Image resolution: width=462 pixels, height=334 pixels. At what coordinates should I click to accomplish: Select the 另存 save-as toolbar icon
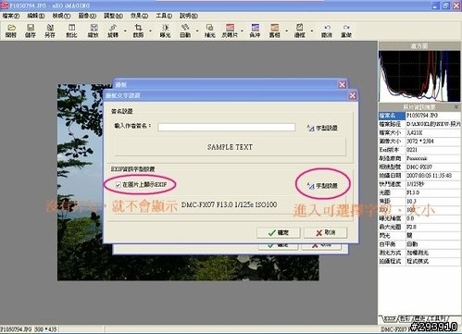[50, 31]
